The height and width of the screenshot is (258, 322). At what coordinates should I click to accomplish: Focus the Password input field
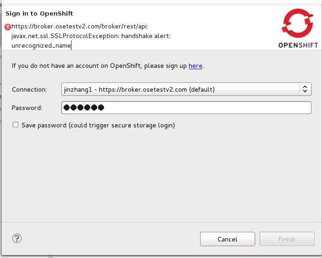(206, 108)
